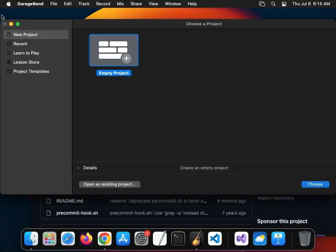336x252 pixels.
Task: Click the Sponsor this project heading
Action: (282, 221)
